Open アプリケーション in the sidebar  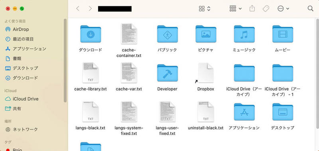coord(26,48)
